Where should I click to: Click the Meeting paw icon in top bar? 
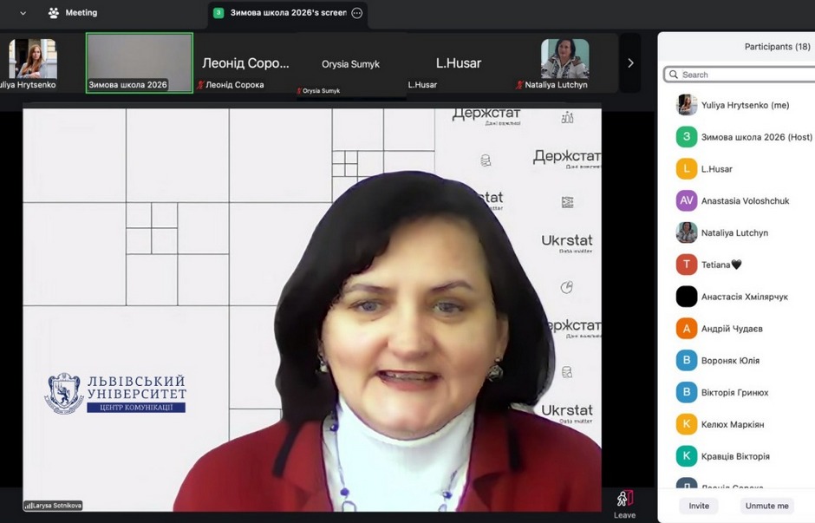pyautogui.click(x=54, y=13)
